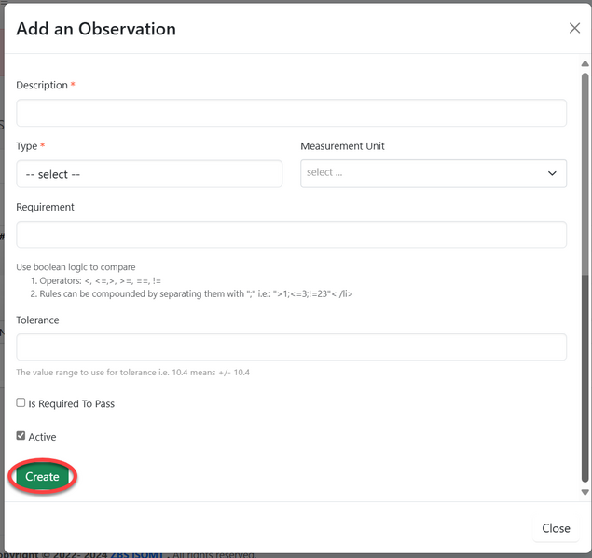Enable the Is Required To Pass checkbox

click(x=21, y=403)
